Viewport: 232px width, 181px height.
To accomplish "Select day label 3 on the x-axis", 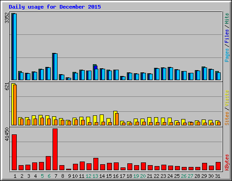I will pos(29,176).
